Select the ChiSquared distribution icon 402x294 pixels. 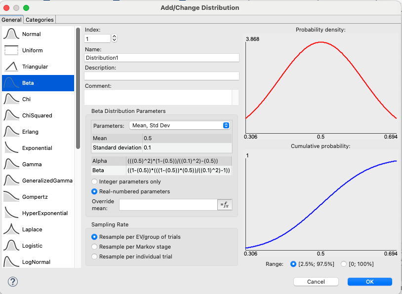11,116
